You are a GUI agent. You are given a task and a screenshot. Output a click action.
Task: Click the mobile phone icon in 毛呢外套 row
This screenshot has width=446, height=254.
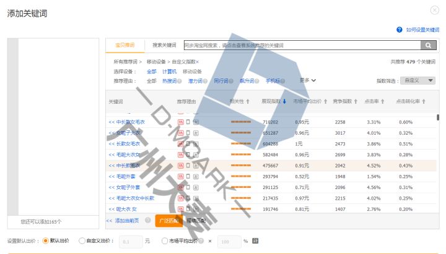(188, 177)
